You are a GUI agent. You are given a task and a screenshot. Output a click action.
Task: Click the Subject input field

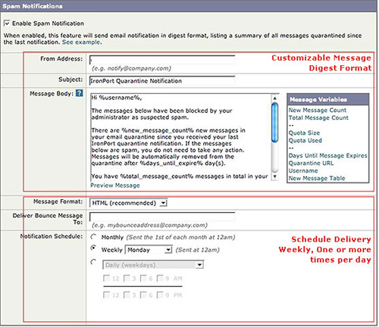(x=162, y=81)
